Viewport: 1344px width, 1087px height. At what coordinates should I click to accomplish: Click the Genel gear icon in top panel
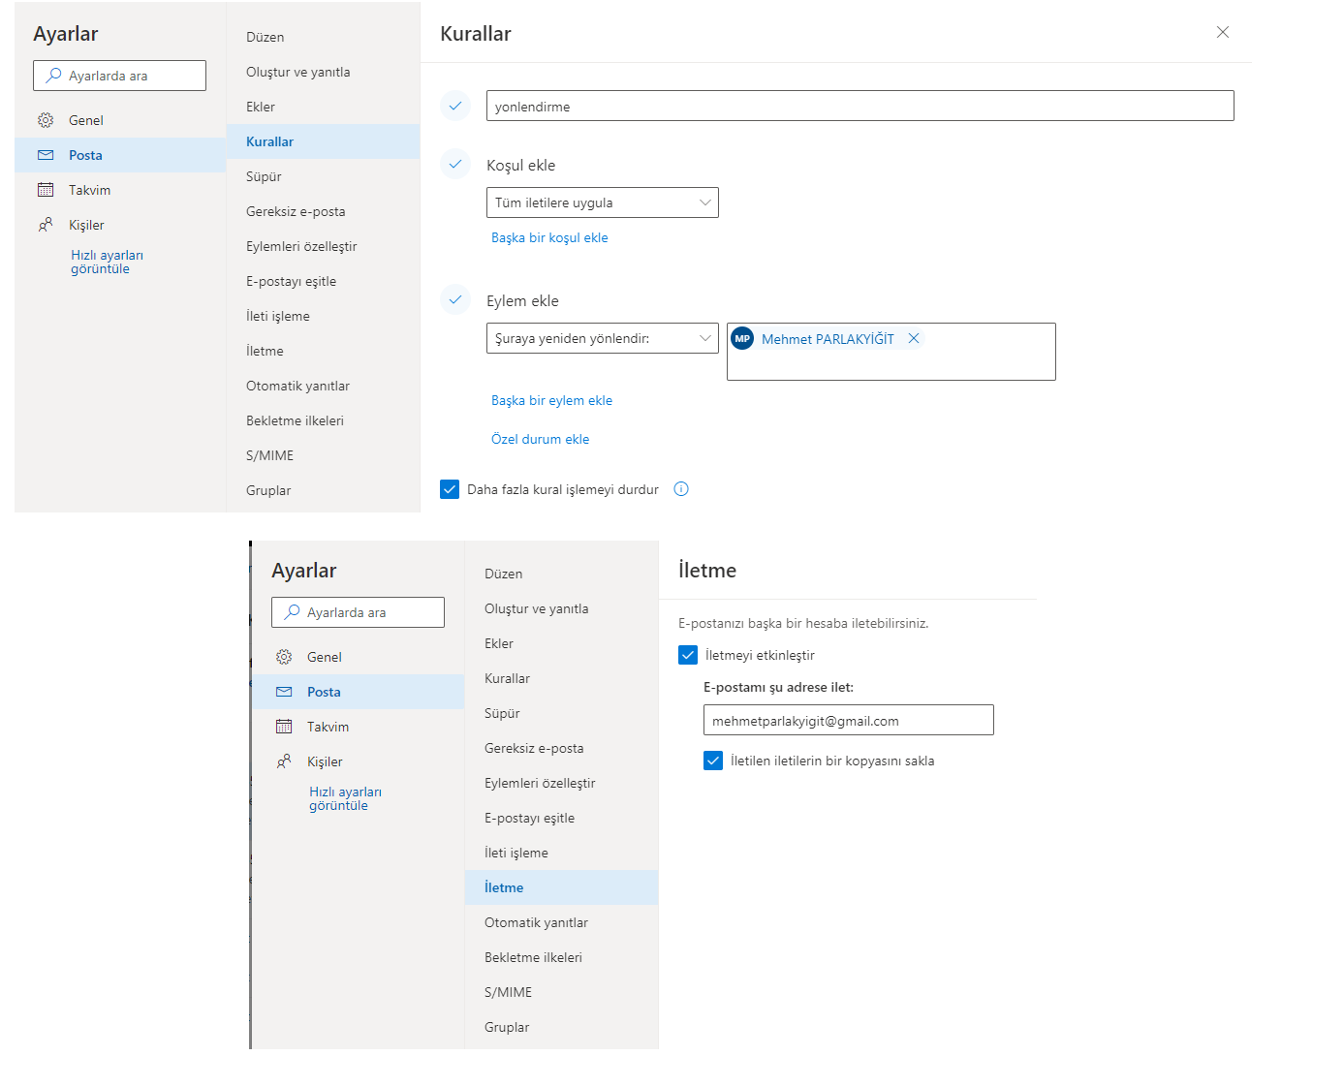46,120
